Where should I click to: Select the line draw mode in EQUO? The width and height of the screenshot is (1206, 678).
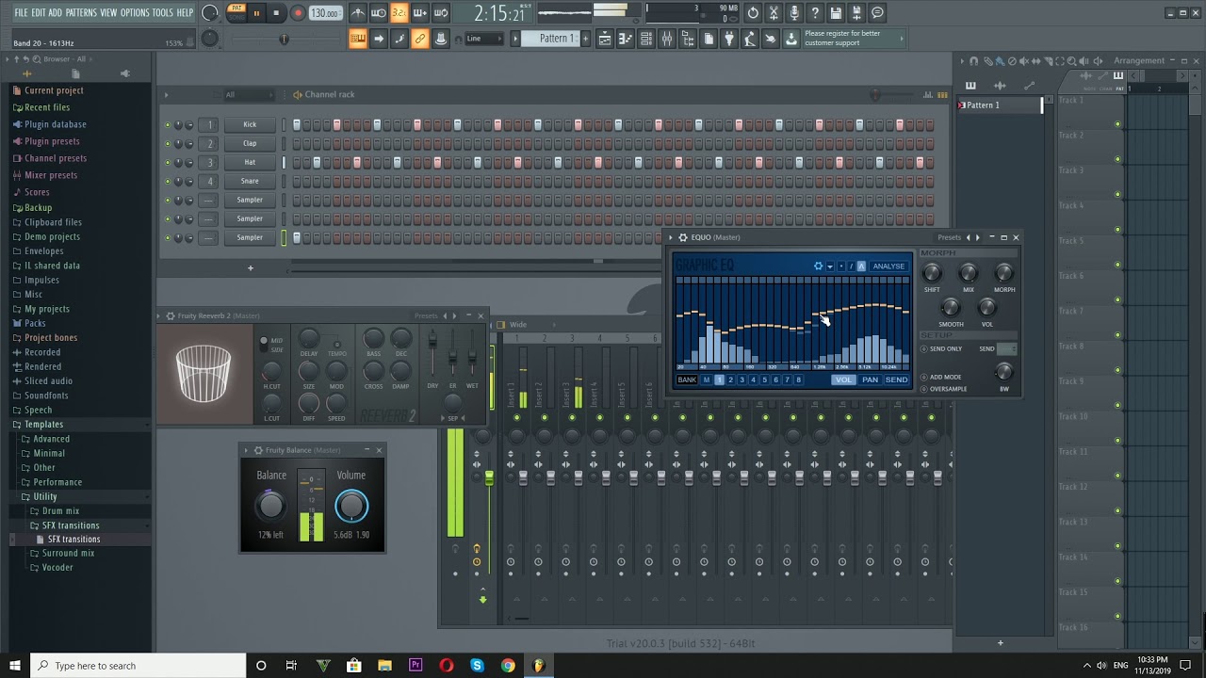pyautogui.click(x=851, y=266)
